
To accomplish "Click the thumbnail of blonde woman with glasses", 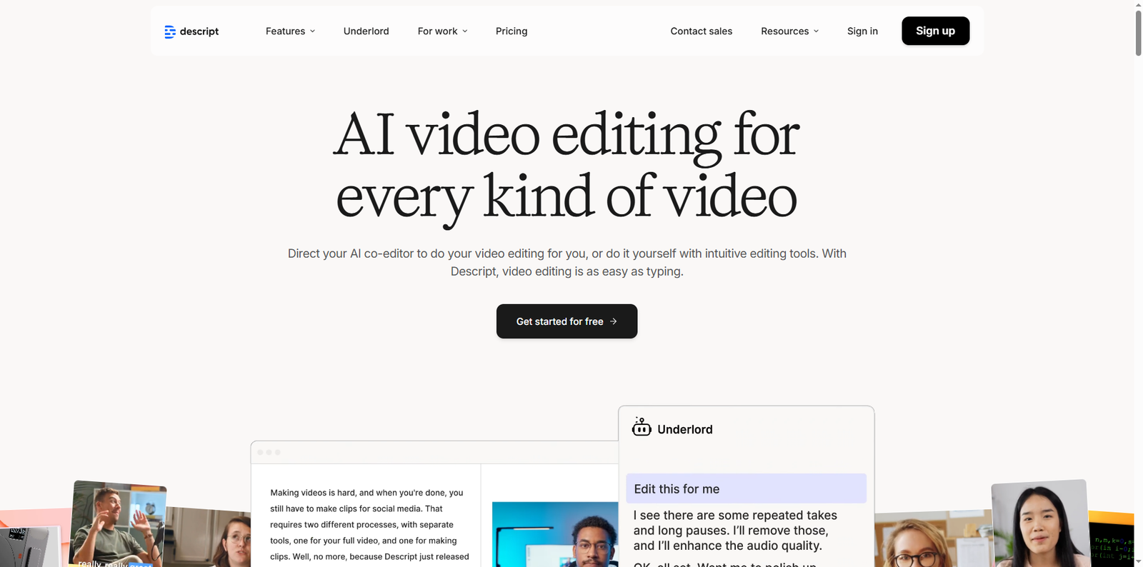I will (x=933, y=539).
